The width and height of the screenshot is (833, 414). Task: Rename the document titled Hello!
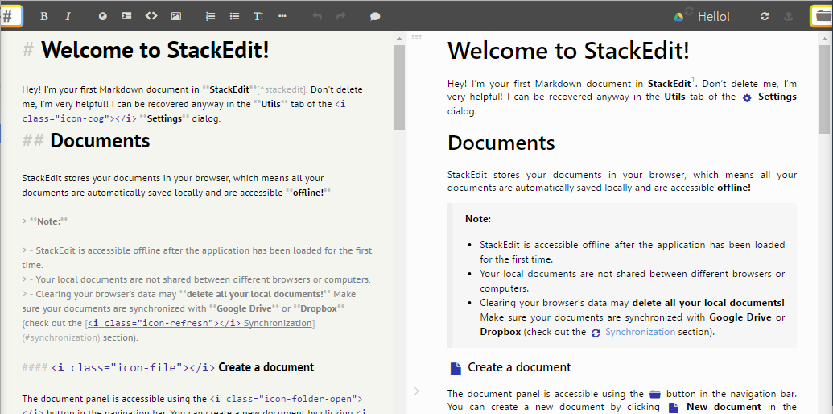(x=713, y=17)
